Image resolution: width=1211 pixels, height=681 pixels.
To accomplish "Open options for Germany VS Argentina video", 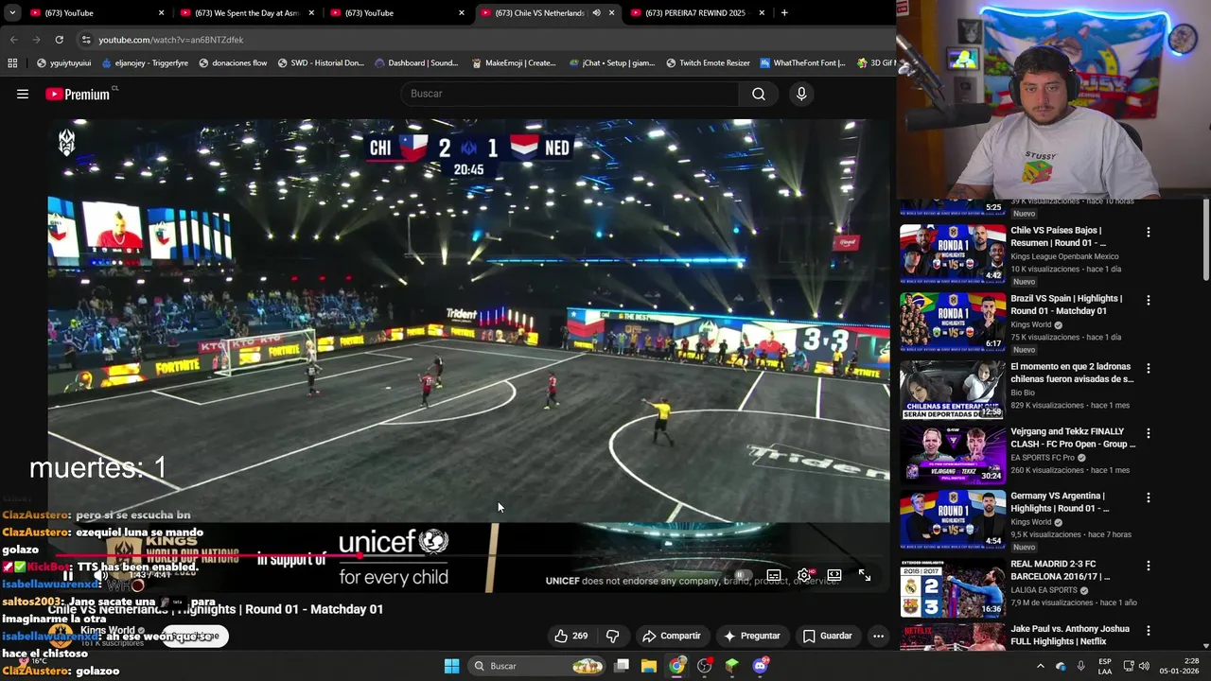I will [x=1149, y=498].
